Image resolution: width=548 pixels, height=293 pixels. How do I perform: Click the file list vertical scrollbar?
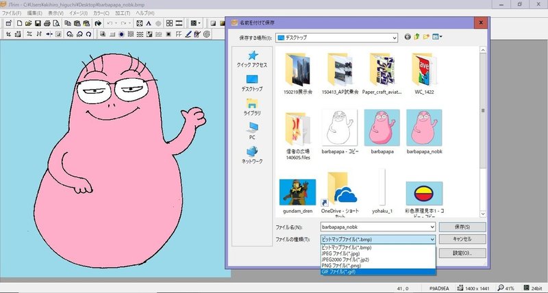tap(483, 132)
